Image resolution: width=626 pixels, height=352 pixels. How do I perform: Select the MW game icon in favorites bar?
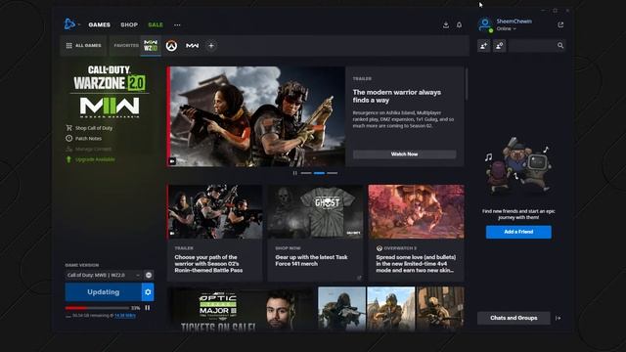(x=192, y=46)
